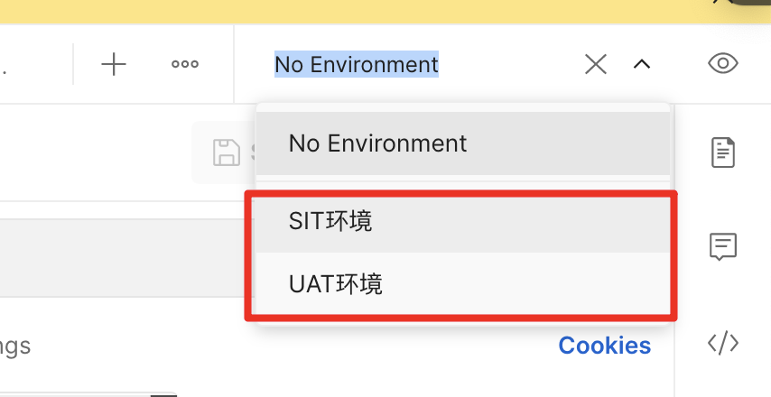Image resolution: width=771 pixels, height=397 pixels.
Task: Open the Documentation sidebar icon
Action: [723, 152]
